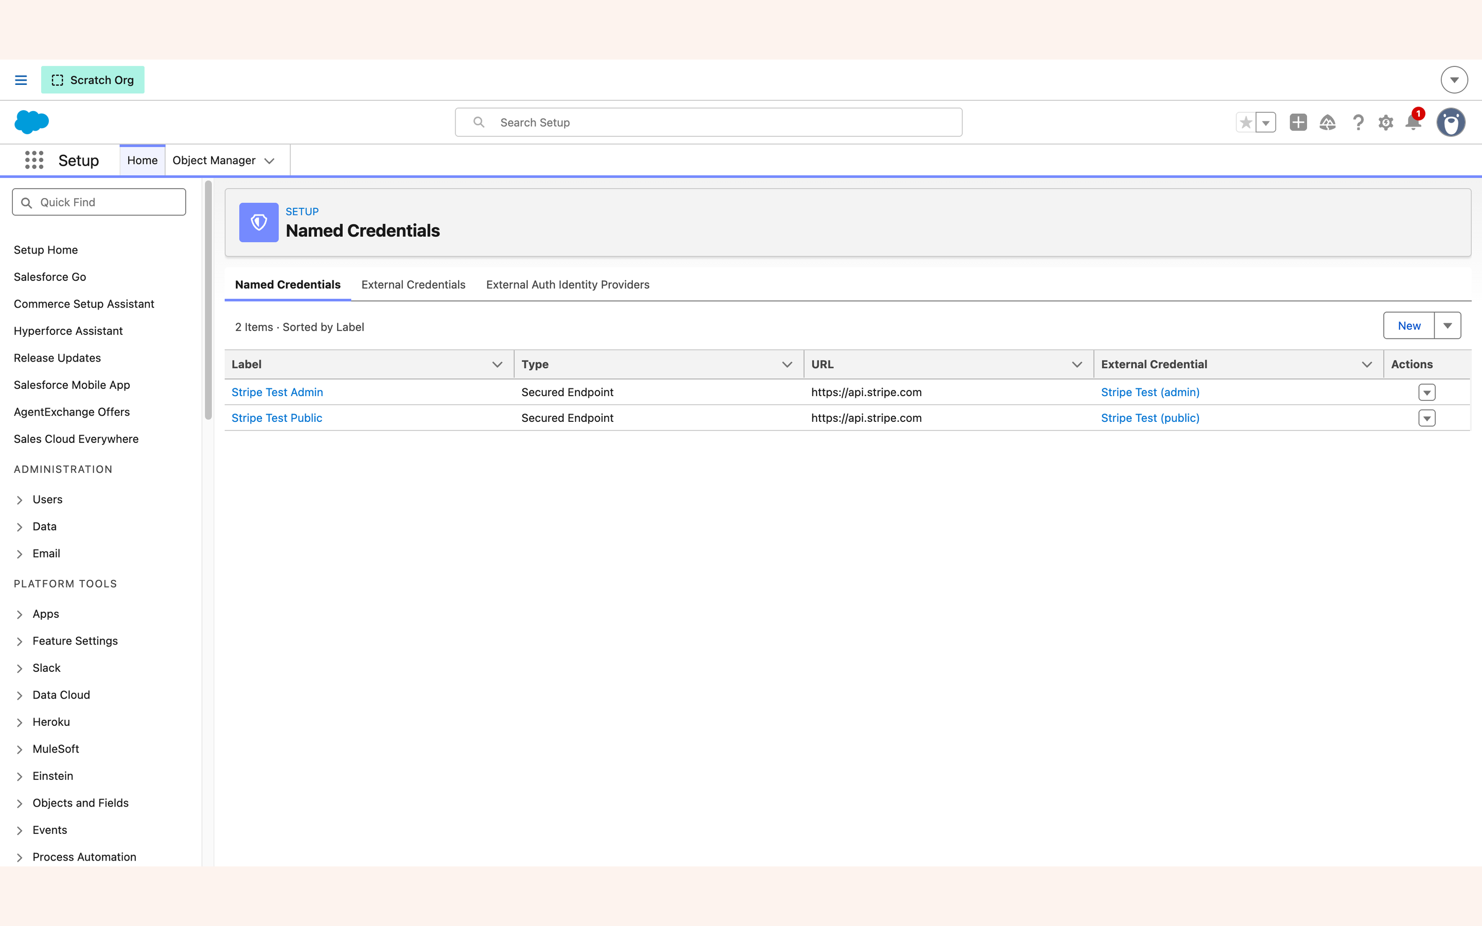Open the App Launcher dots grid
Image resolution: width=1482 pixels, height=926 pixels.
34,161
